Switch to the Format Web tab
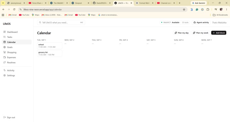Image resolution: width=230 pixels, height=122 pixels. [144, 3]
